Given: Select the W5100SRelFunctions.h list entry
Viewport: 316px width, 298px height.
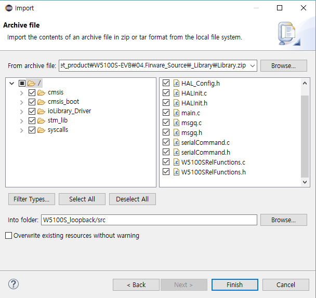Looking at the screenshot, I should 213,172.
